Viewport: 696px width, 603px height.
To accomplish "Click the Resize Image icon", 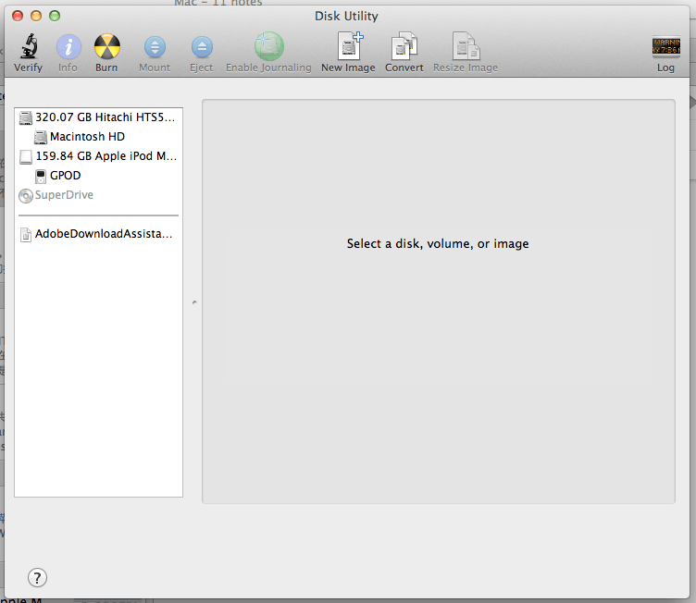I will tap(465, 47).
